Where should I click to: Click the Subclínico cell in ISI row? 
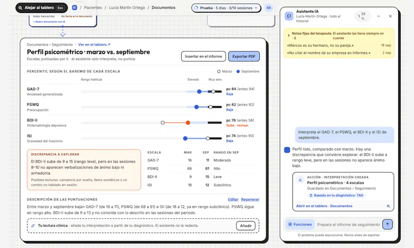coord(223,185)
